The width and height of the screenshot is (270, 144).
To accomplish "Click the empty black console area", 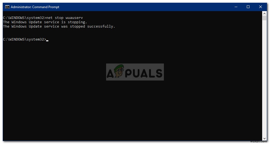I will click(x=133, y=107).
